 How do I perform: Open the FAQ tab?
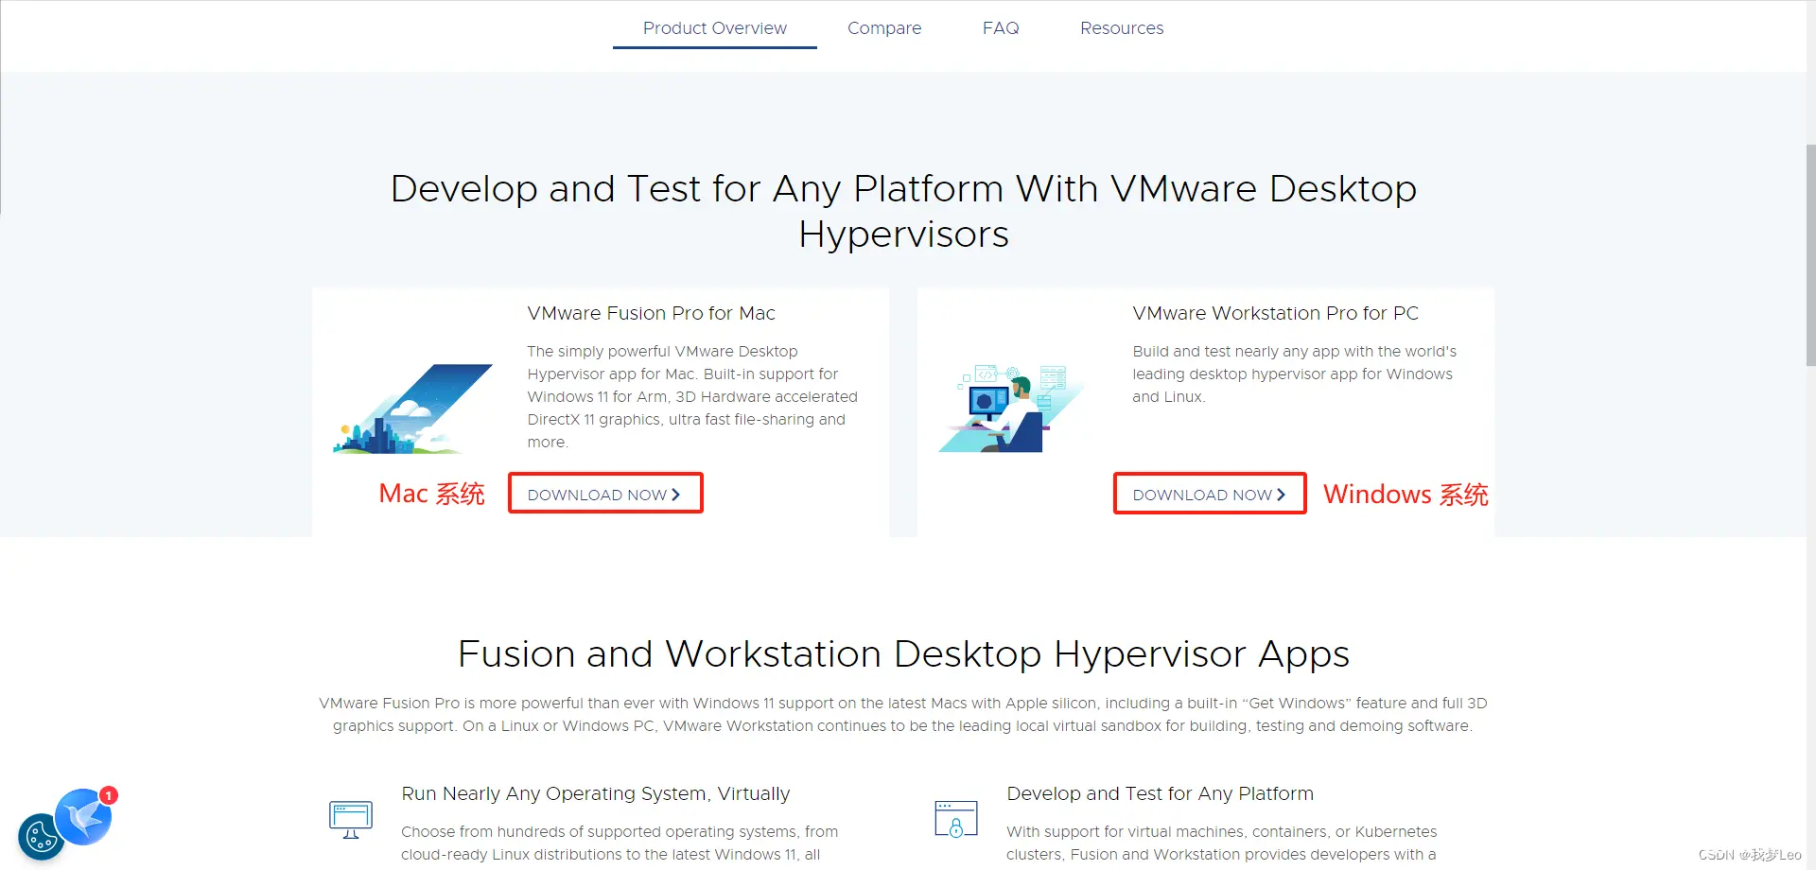[x=1001, y=28]
